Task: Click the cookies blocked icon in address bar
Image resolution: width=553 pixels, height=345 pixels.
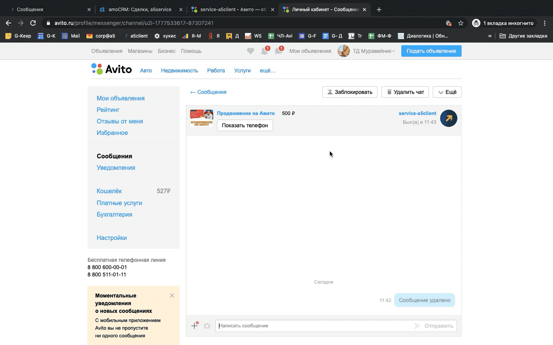Action: [449, 23]
